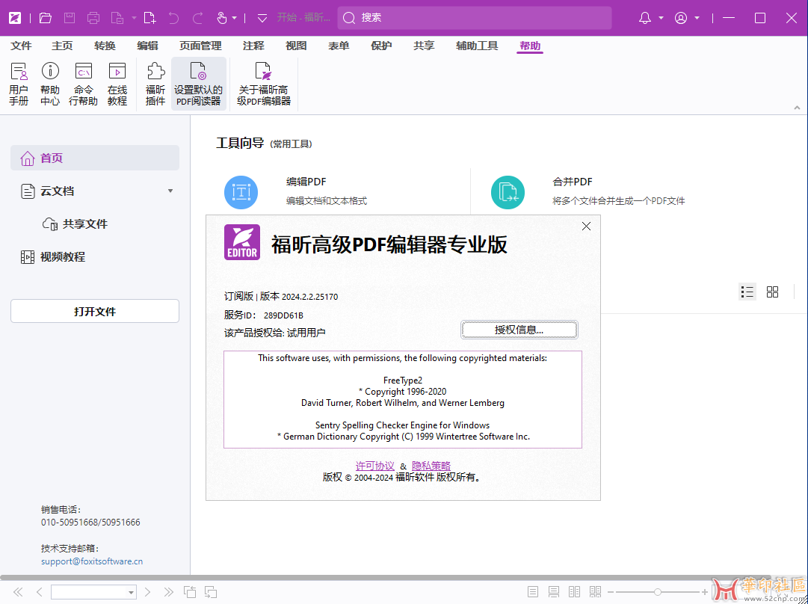Click the zoom out minus button
Screen dimensions: 808x604
611,591
